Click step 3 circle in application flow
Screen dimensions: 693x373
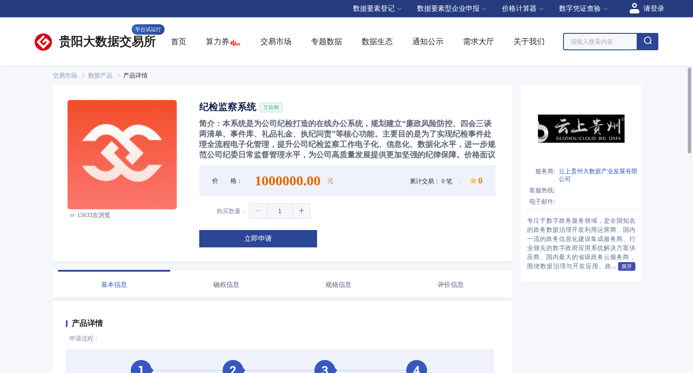tap(325, 367)
